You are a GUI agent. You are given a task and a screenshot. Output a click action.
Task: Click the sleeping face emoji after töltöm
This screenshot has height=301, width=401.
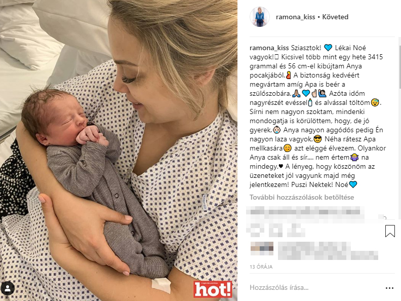[x=375, y=103]
